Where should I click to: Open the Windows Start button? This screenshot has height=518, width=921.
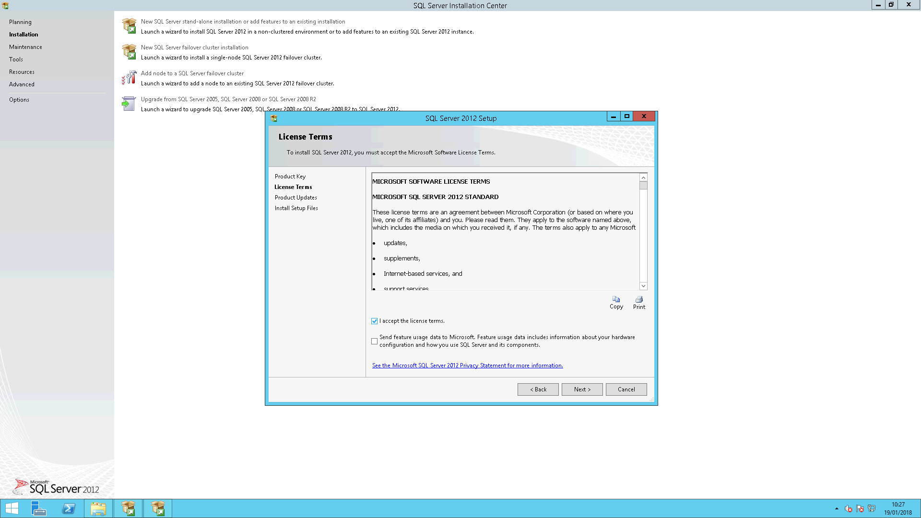[x=12, y=508]
